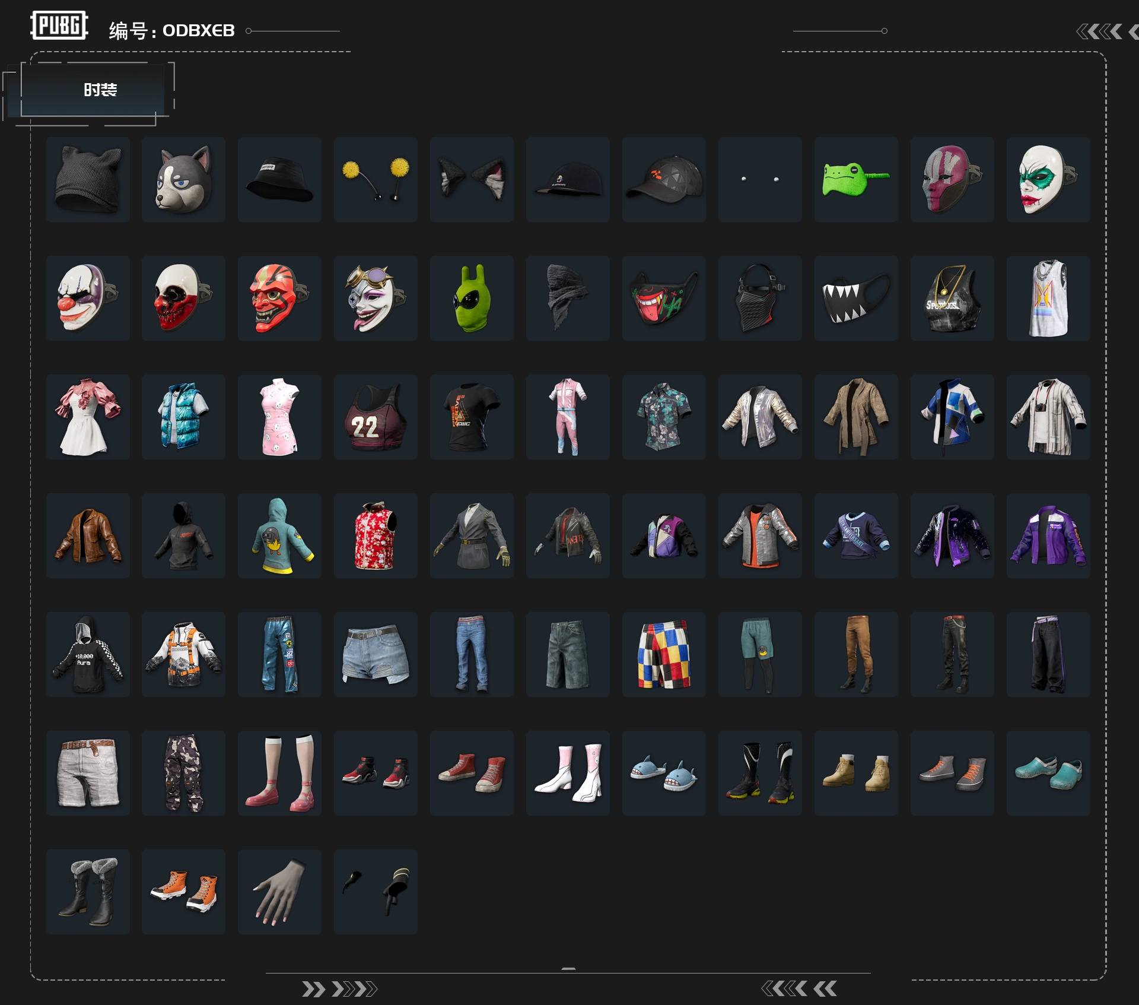Screen dimensions: 1139x1005
Task: Choose the light denim ripped shorts
Action: coord(376,654)
